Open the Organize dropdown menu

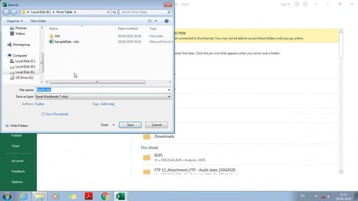15,21
